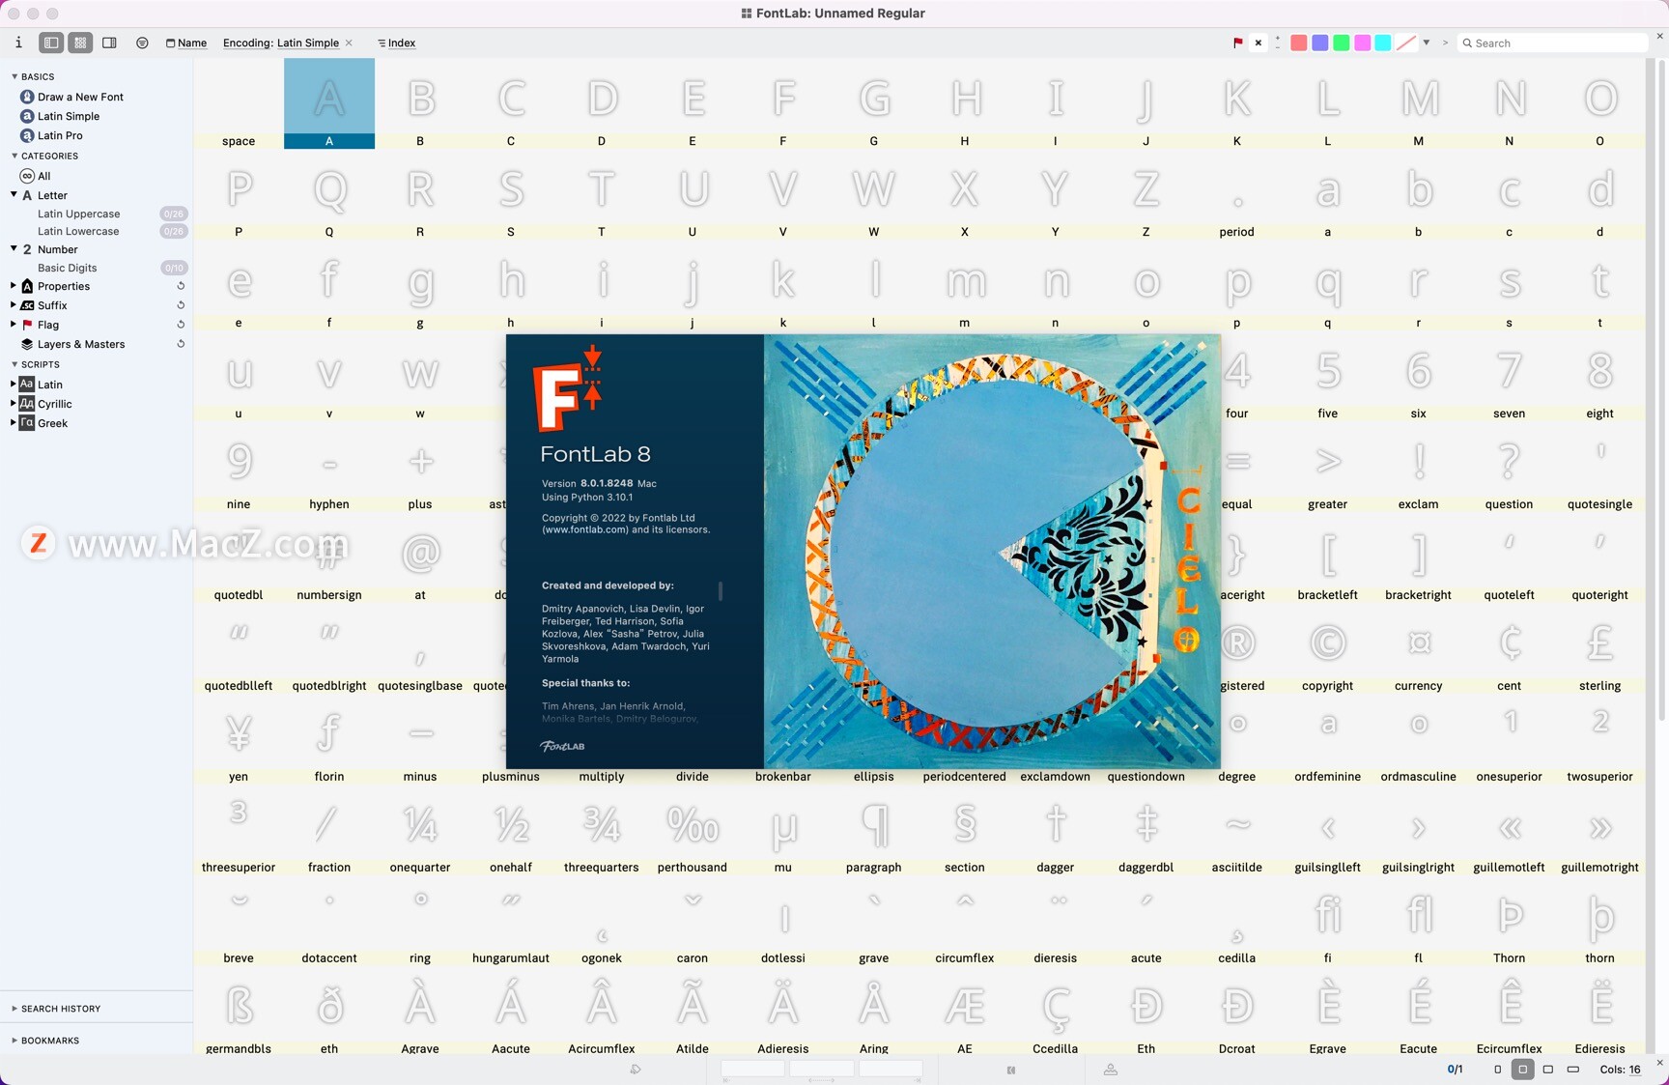
Task: Expand the Latin script
Action: pos(14,385)
